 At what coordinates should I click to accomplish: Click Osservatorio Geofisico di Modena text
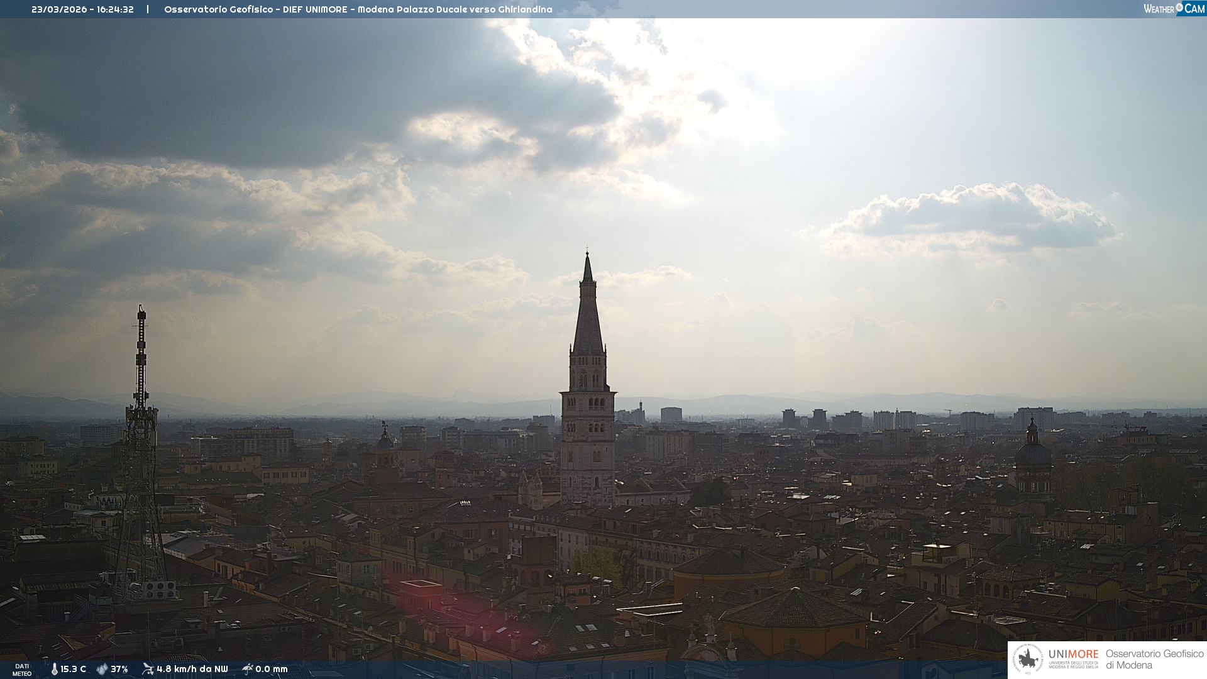pyautogui.click(x=1154, y=660)
